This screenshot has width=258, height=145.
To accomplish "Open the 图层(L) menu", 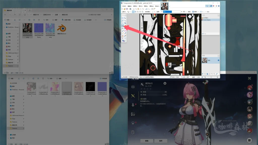I will [x=147, y=7].
